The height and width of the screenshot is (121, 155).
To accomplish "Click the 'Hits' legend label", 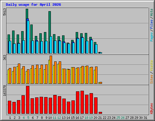I will (x=151, y=12).
